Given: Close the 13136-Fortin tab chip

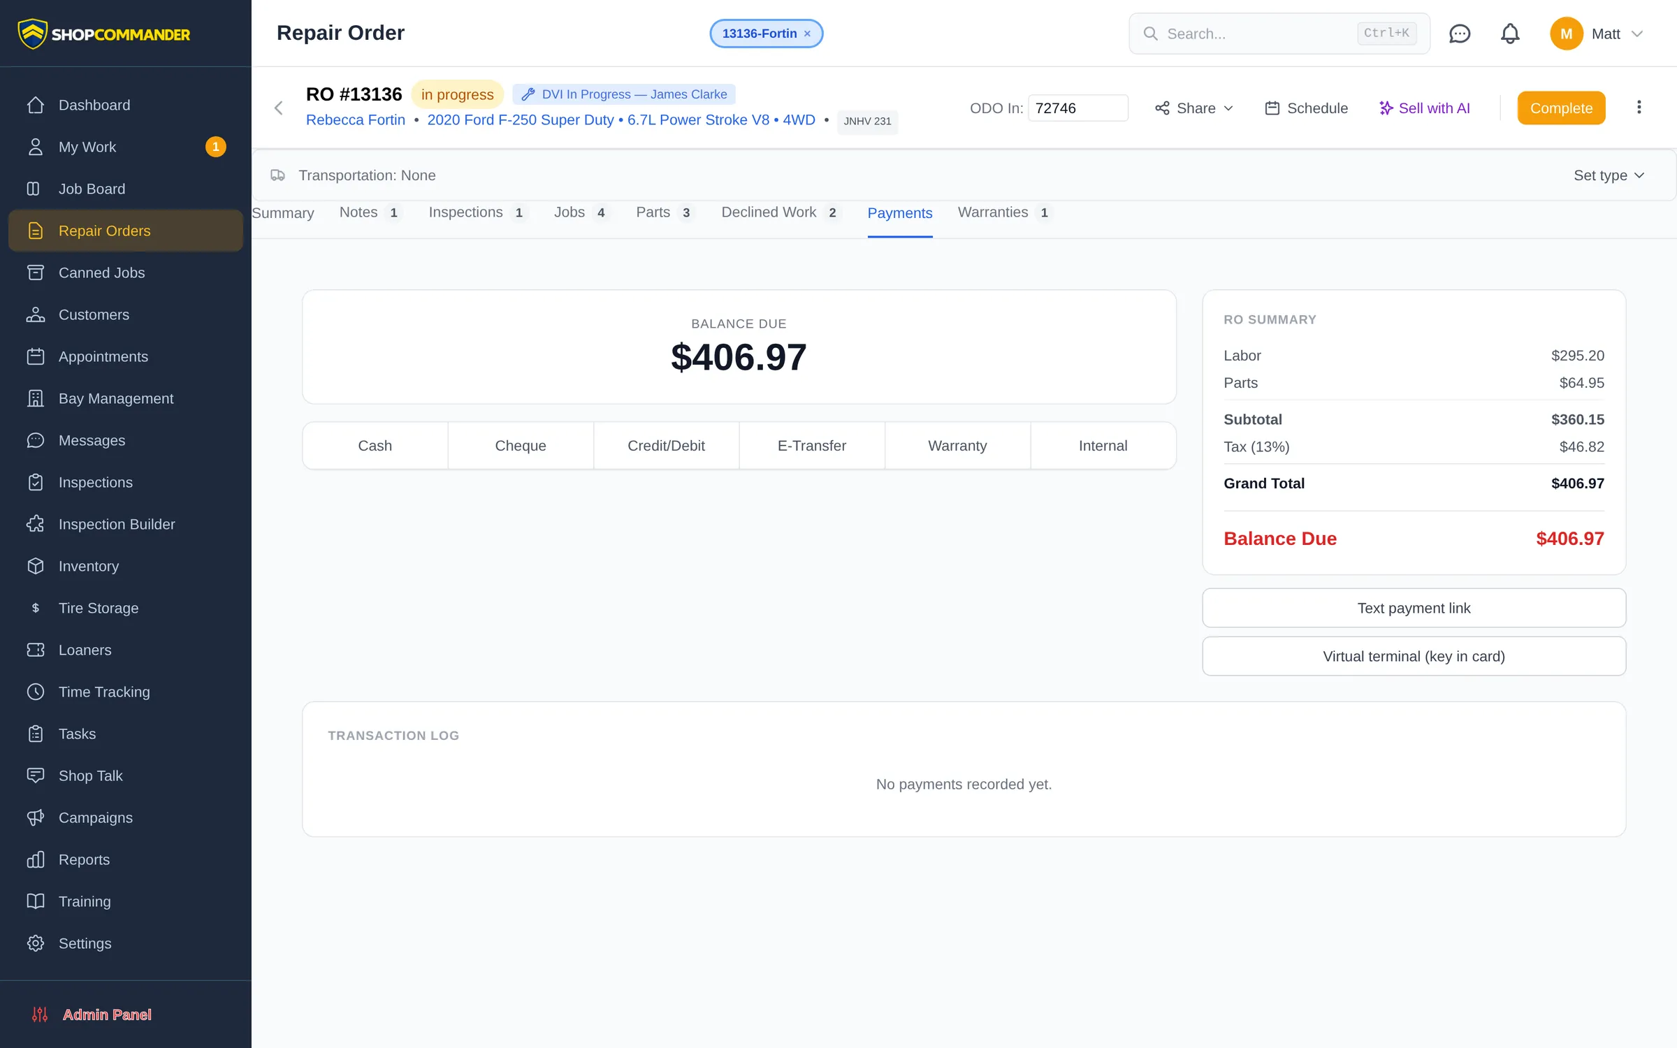Looking at the screenshot, I should tap(807, 34).
